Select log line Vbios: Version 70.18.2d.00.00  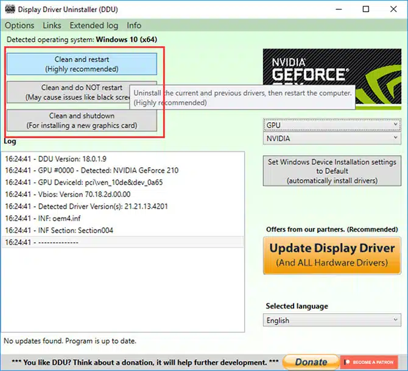(x=123, y=195)
